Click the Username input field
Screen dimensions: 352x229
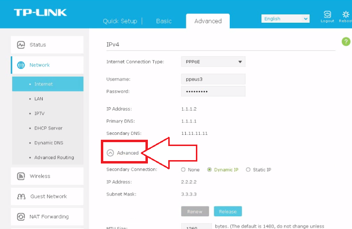coord(213,79)
